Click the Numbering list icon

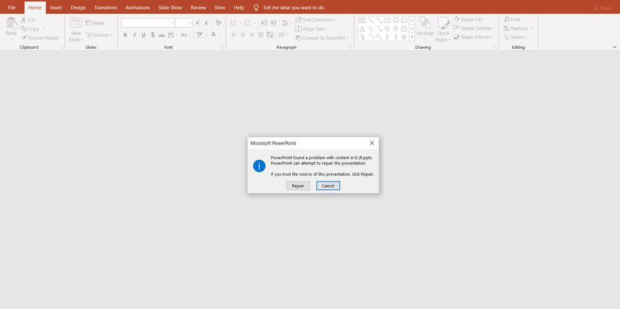pyautogui.click(x=247, y=23)
